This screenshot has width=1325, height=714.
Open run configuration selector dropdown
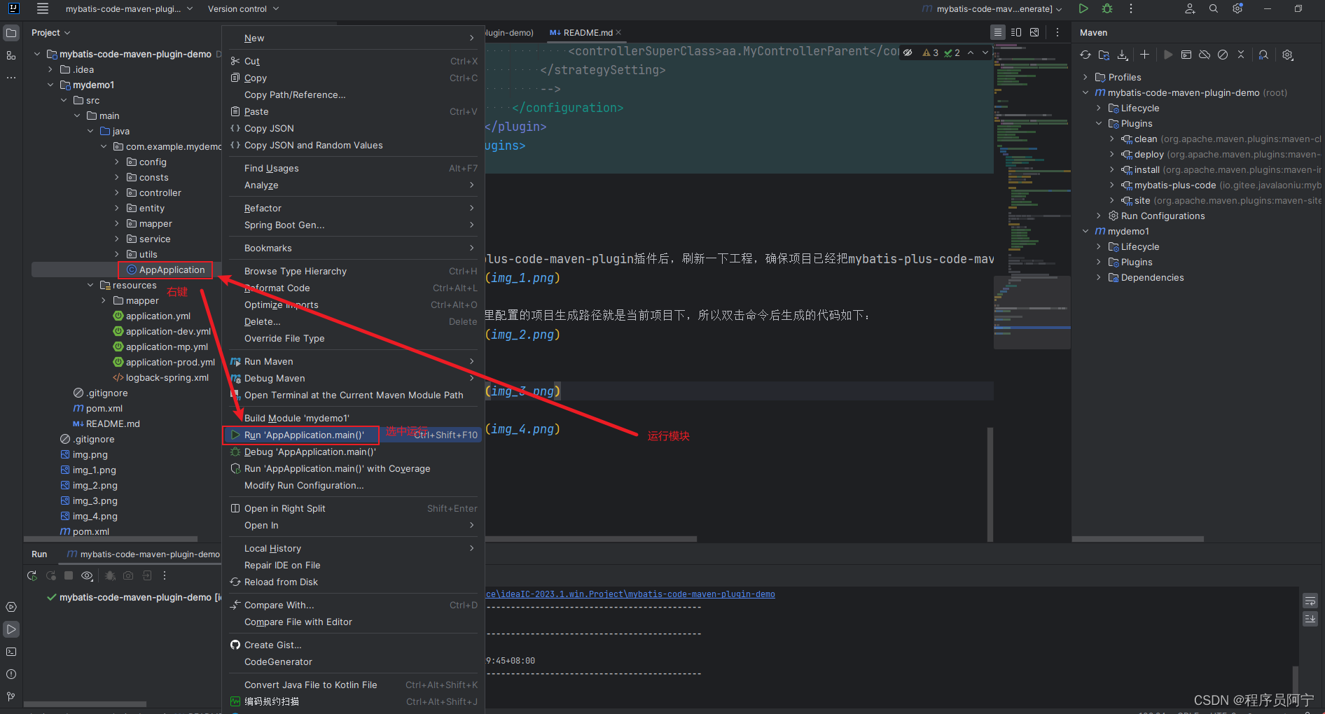pyautogui.click(x=993, y=9)
